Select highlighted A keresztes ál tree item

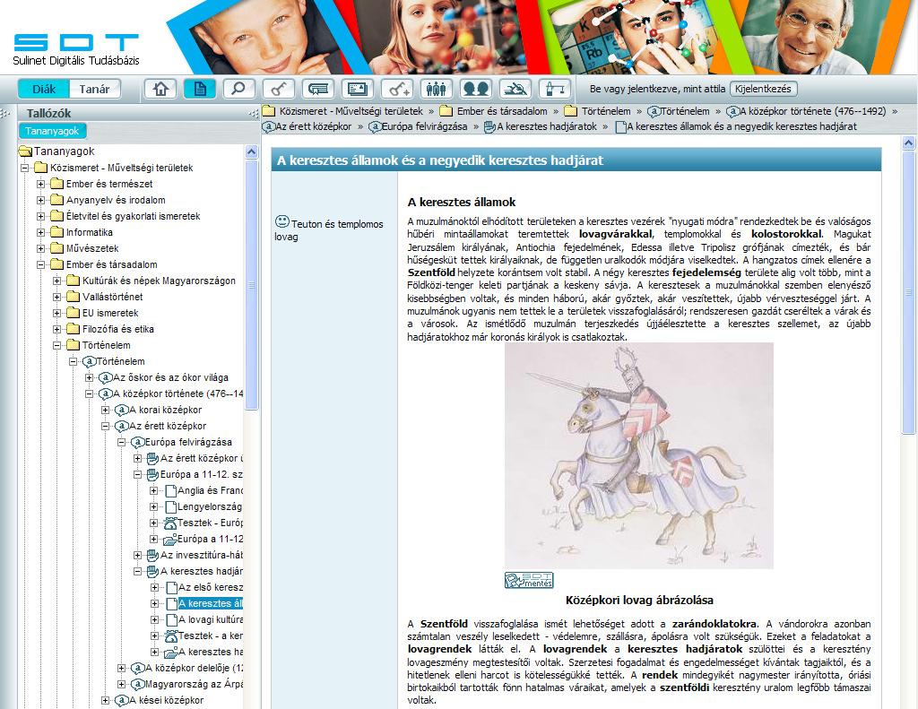(x=210, y=603)
